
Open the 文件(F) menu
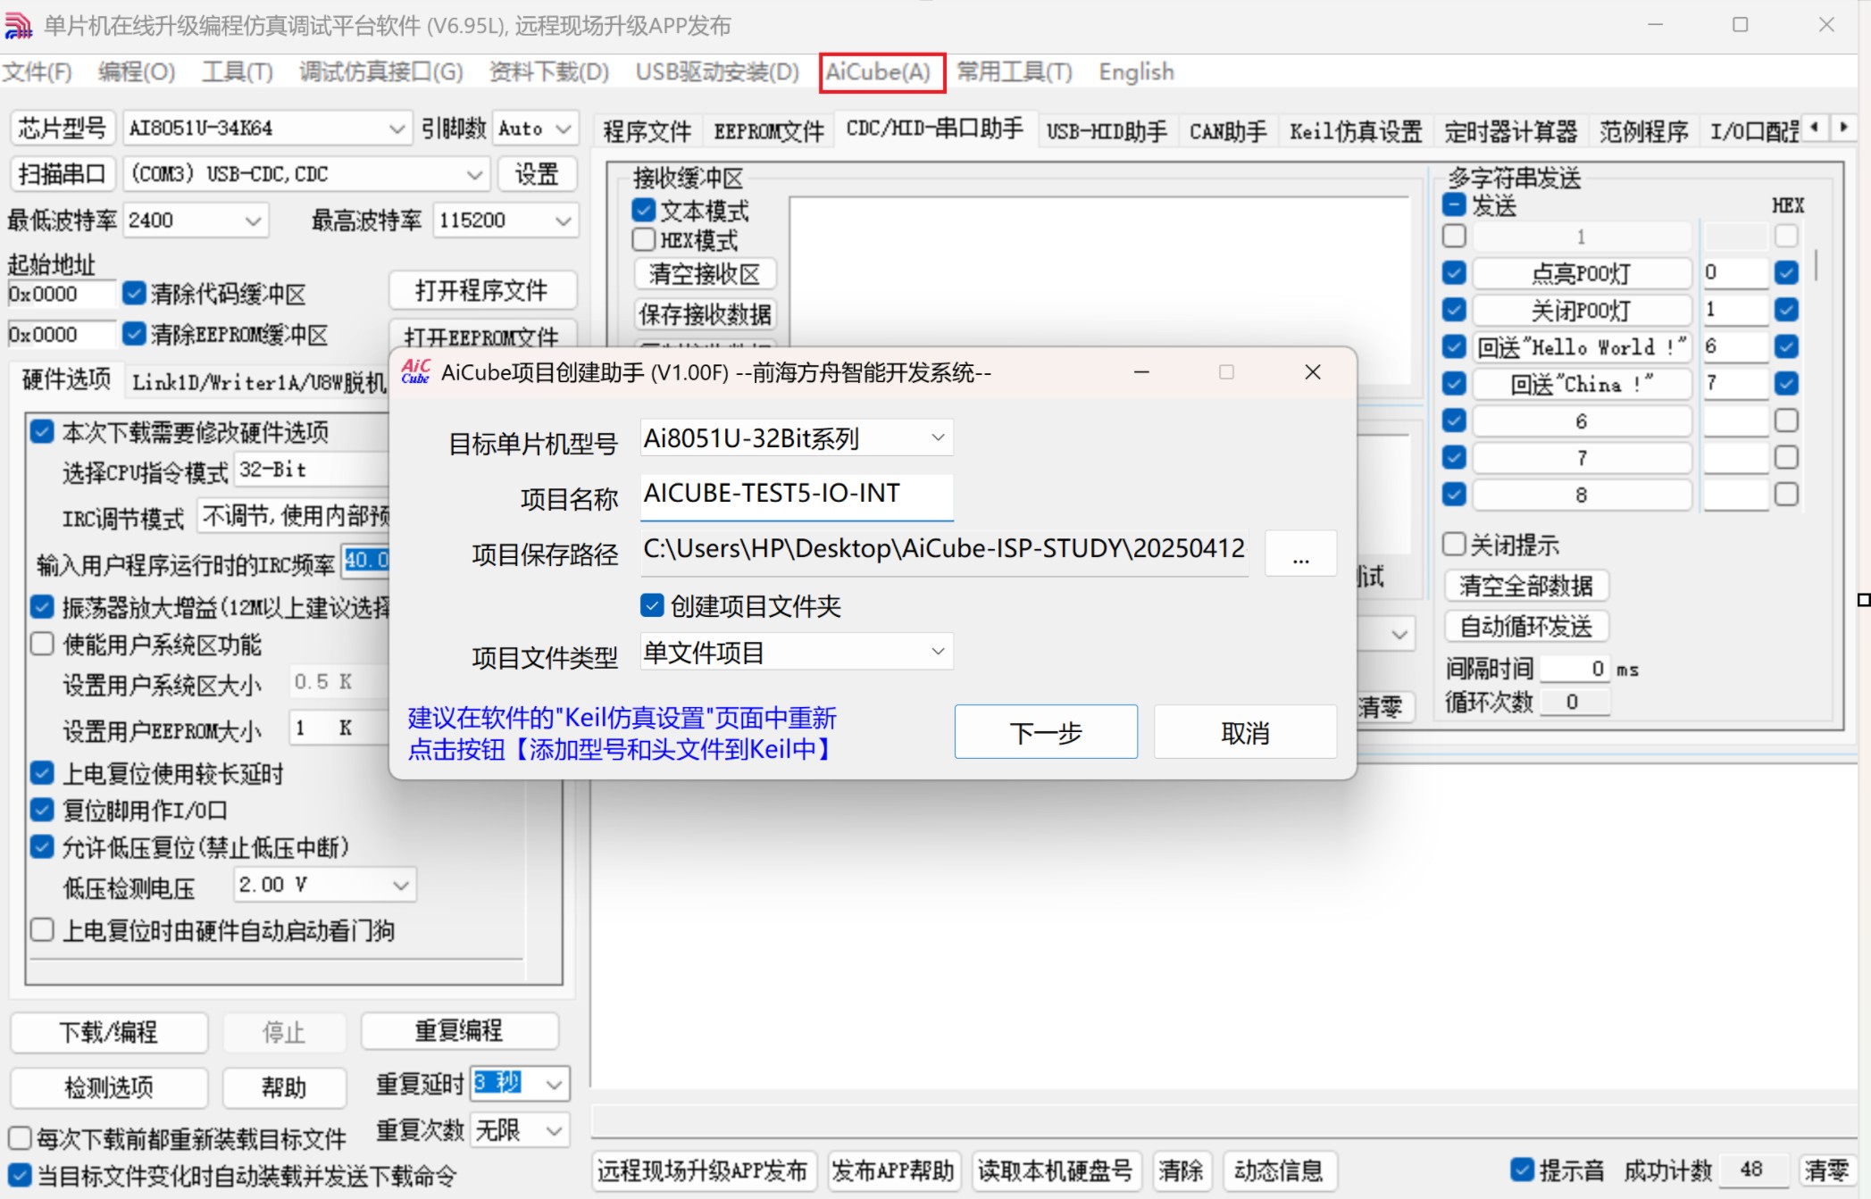(x=38, y=72)
